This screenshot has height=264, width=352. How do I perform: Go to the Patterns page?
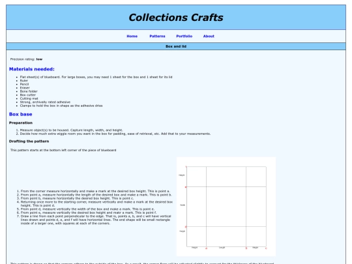(157, 36)
